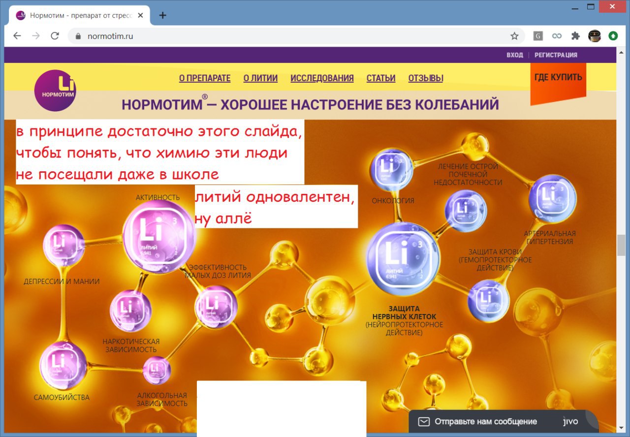Click the green Chrome update icon
630x437 pixels.
(x=613, y=36)
